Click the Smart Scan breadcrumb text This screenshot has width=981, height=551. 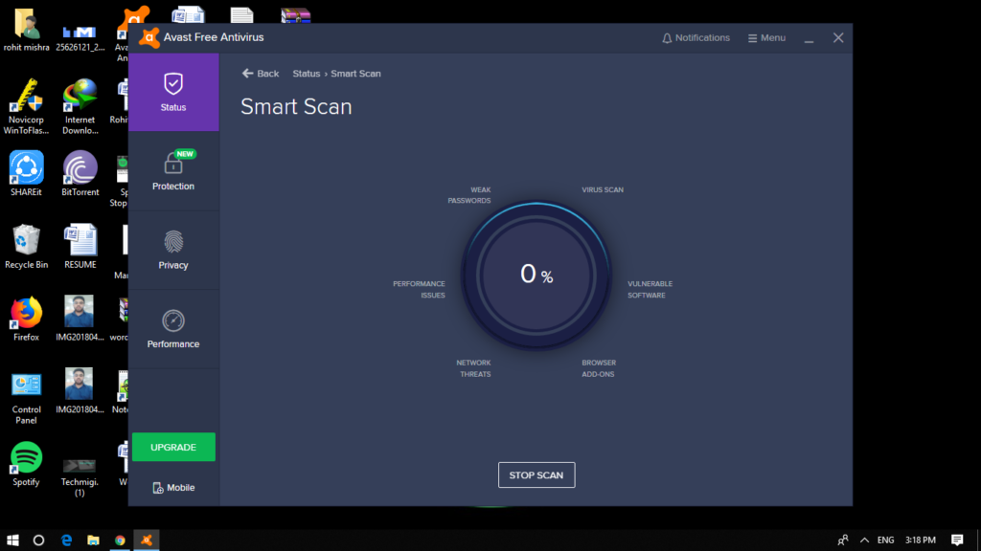355,74
